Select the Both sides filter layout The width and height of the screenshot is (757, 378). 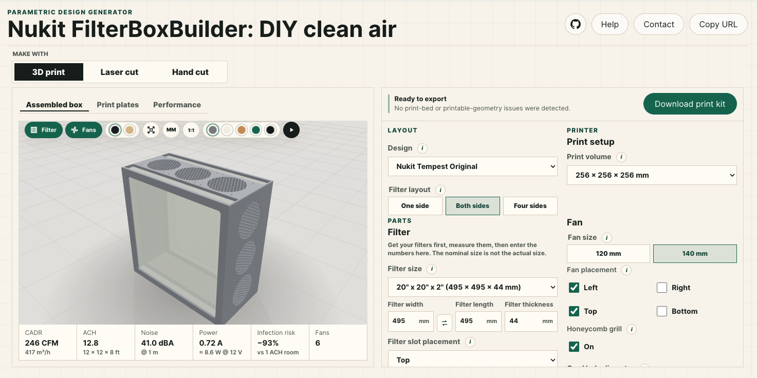473,206
